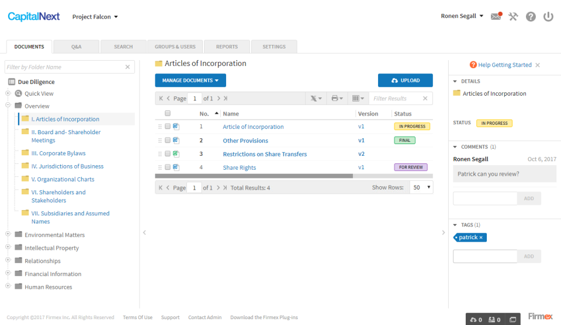Expand the Environmental Matters folder

(8, 235)
